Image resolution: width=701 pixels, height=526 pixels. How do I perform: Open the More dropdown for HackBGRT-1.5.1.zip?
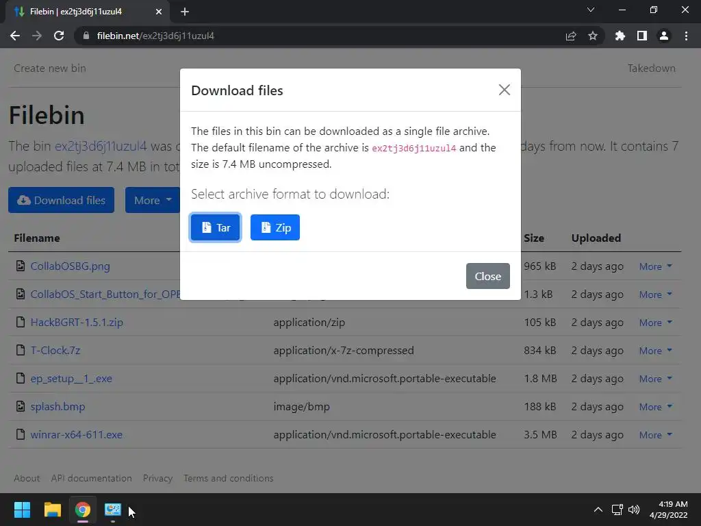coord(655,323)
